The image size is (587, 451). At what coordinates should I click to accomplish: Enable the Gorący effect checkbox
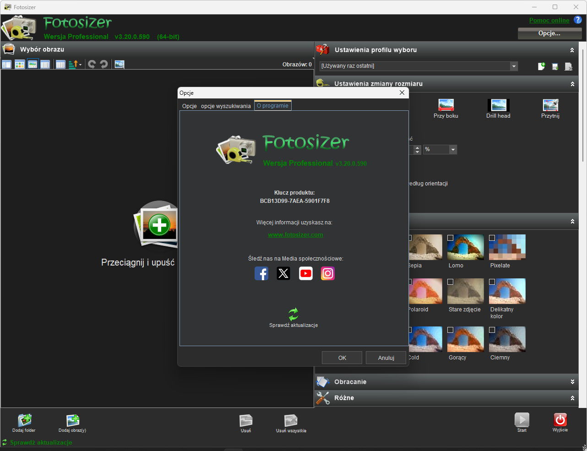click(x=451, y=330)
